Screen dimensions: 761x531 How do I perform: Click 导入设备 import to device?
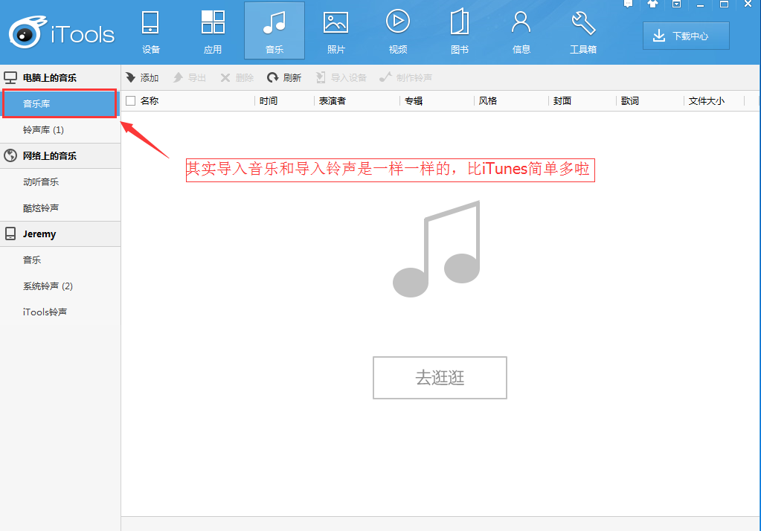341,77
